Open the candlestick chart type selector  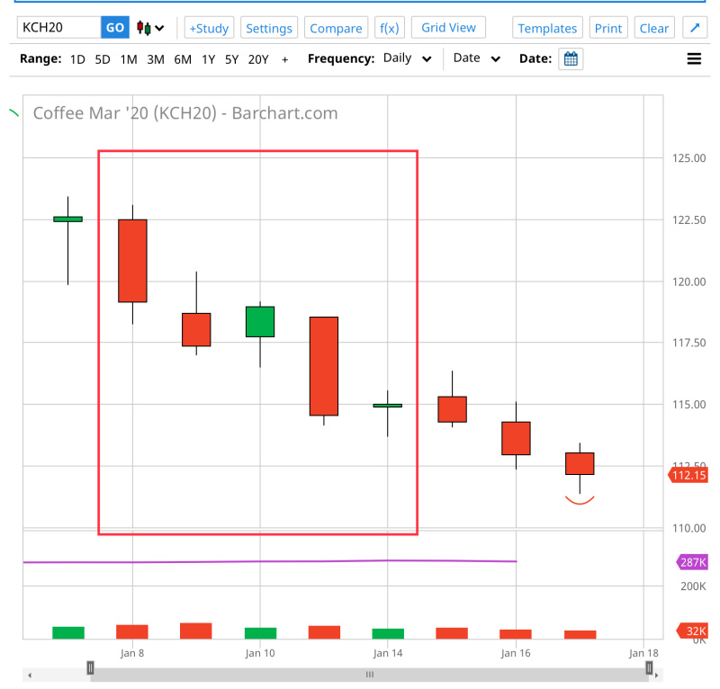150,28
